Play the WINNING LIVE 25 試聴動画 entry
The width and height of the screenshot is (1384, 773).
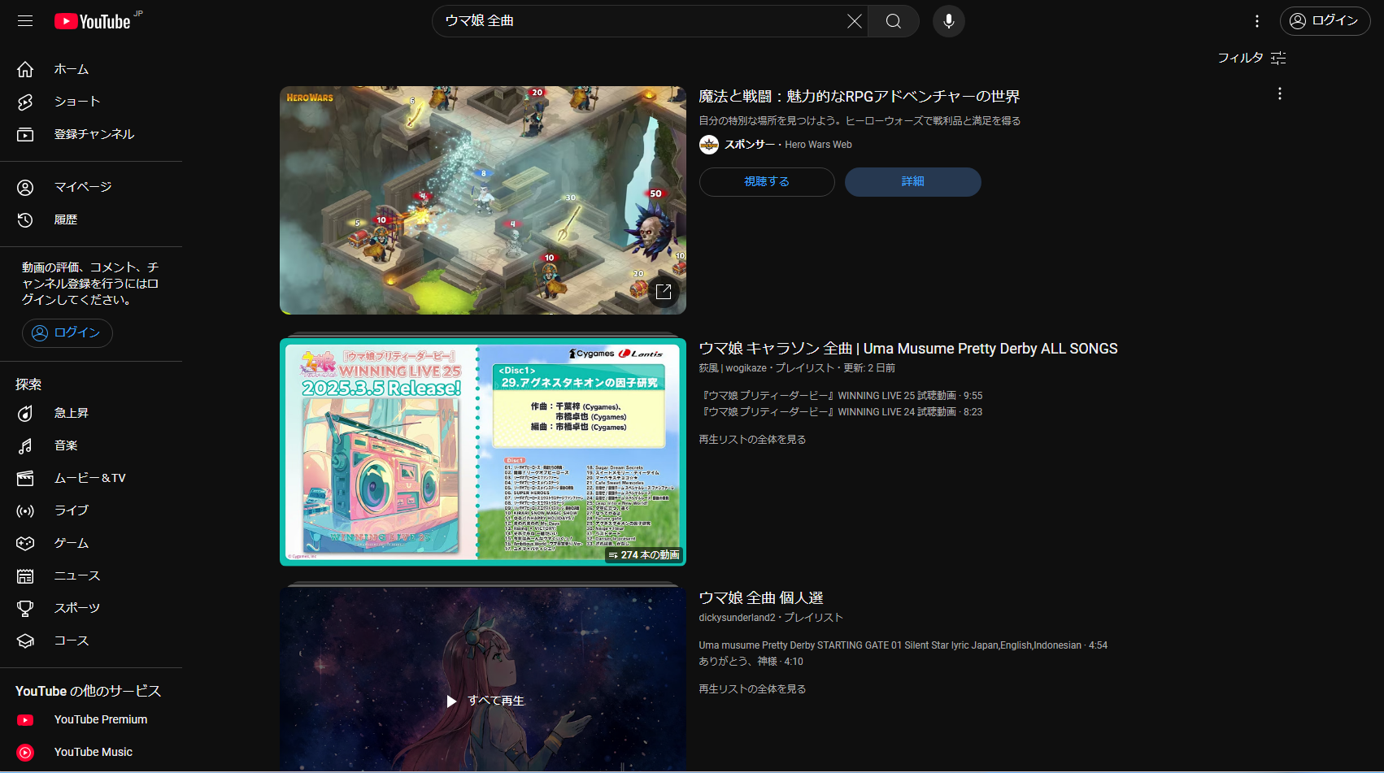(842, 396)
